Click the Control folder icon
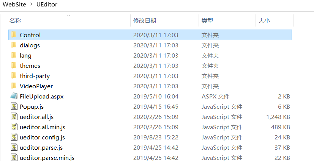314x161 pixels. 14,35
